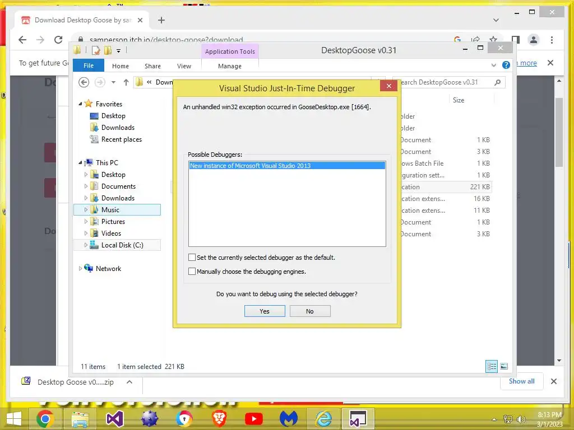Close the Visual Studio Just-In-Time Debugger dialog
This screenshot has width=574, height=430.
pos(389,86)
